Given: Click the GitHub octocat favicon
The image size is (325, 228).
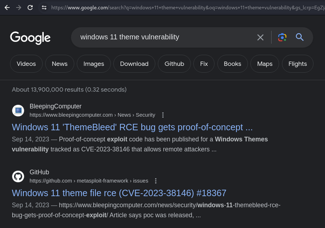Looking at the screenshot, I should point(18,176).
